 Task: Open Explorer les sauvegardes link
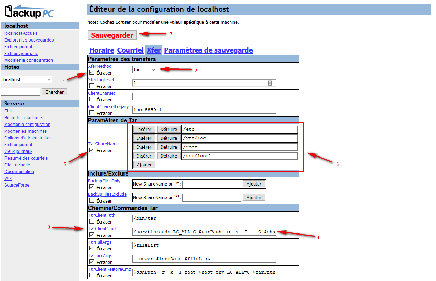click(x=29, y=40)
